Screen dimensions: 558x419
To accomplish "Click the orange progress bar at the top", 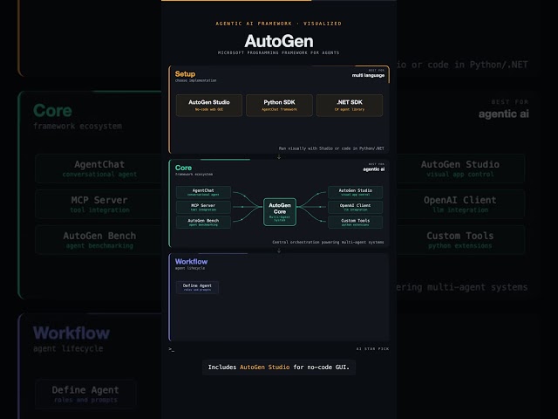I will point(236,0).
